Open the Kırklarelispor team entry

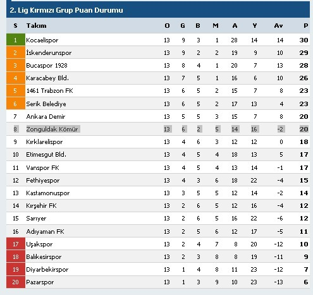[44, 142]
